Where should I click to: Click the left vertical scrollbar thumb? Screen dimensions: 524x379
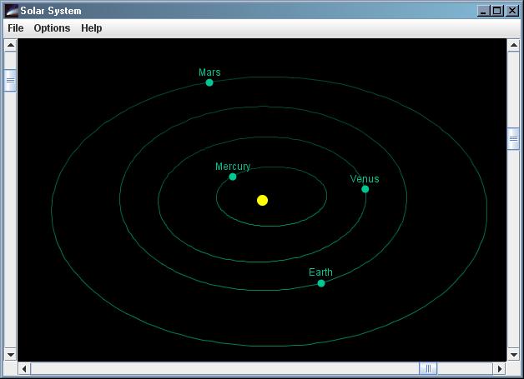pyautogui.click(x=11, y=81)
